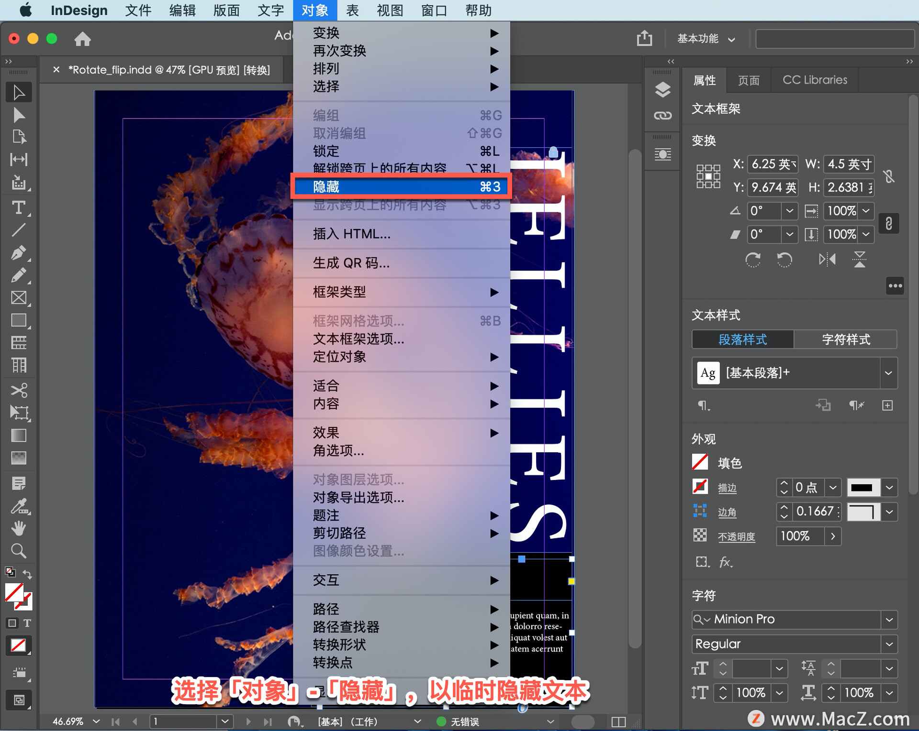Select the transform reference point grid

pyautogui.click(x=708, y=176)
